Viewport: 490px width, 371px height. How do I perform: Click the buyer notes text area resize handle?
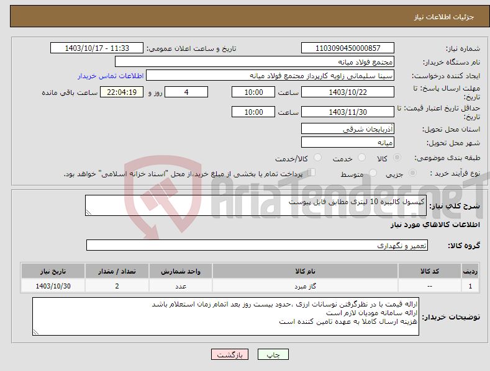pyautogui.click(x=36, y=333)
